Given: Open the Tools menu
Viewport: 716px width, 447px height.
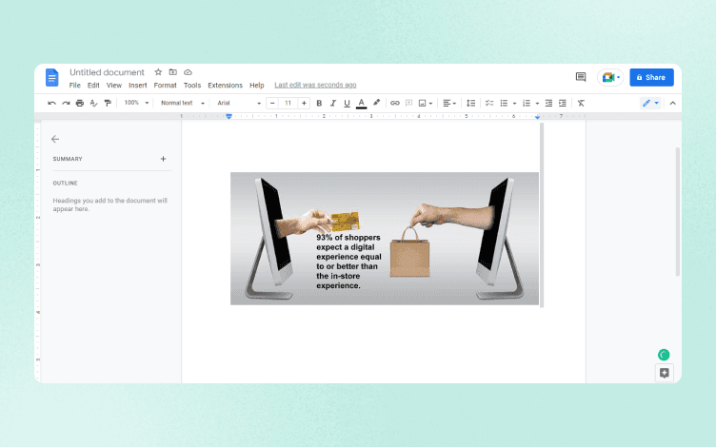Looking at the screenshot, I should 192,86.
